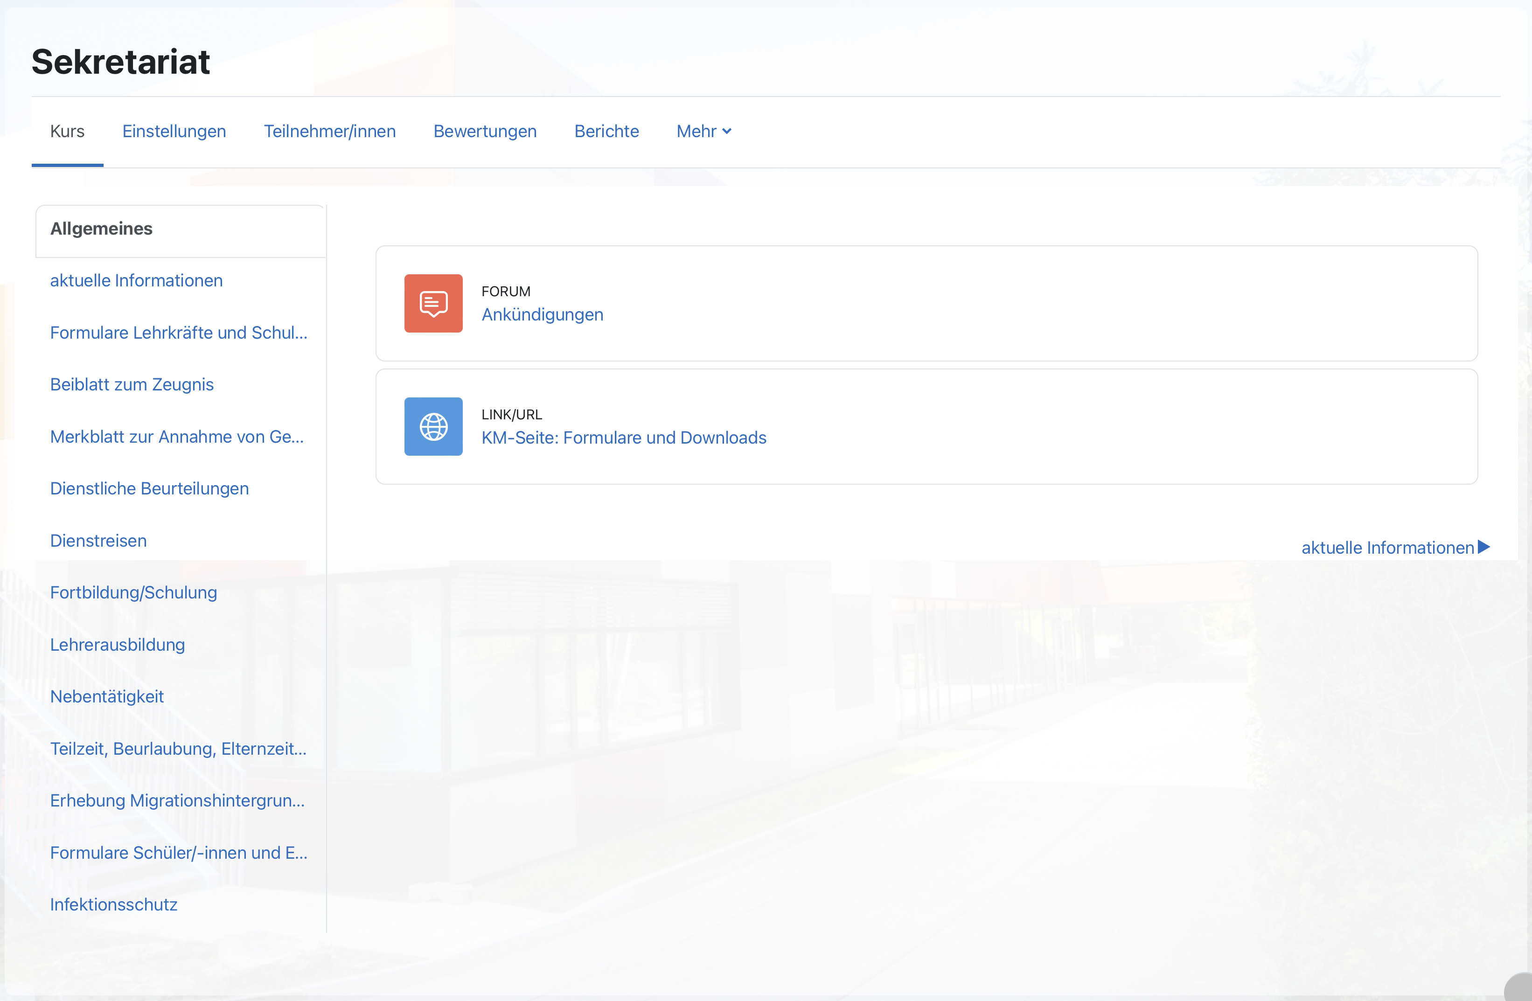Open the Lehrerausbildung section

[x=117, y=644]
